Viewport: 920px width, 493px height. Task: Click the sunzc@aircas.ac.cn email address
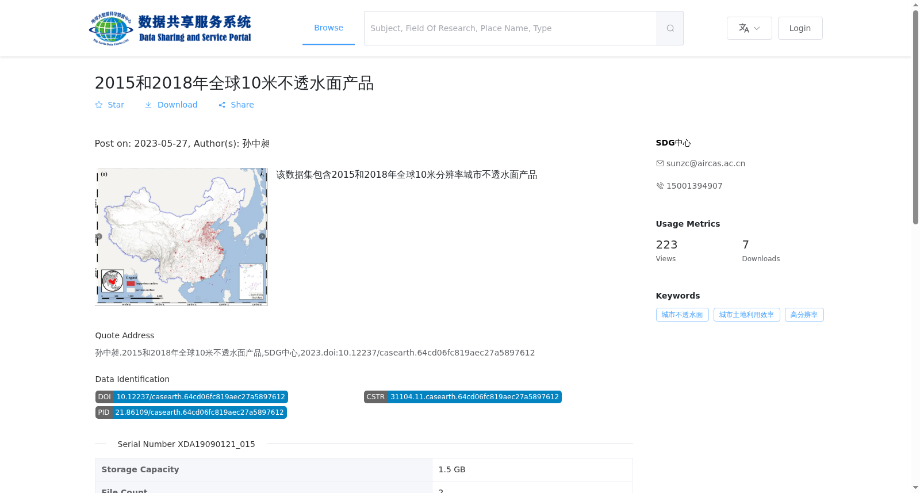point(706,163)
